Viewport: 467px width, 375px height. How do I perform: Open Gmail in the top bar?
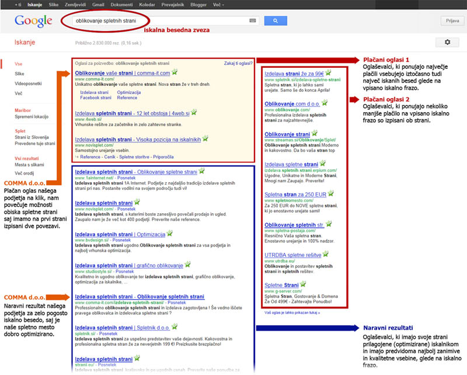(x=98, y=5)
